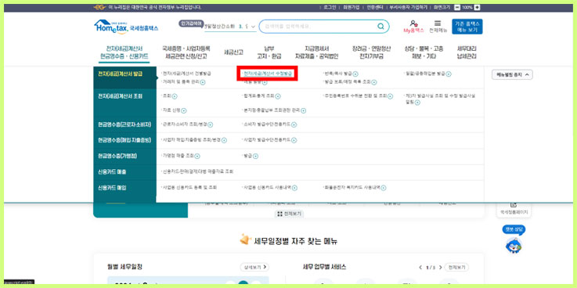Select 전자(세금)계산서 발급 side category

click(x=125, y=77)
